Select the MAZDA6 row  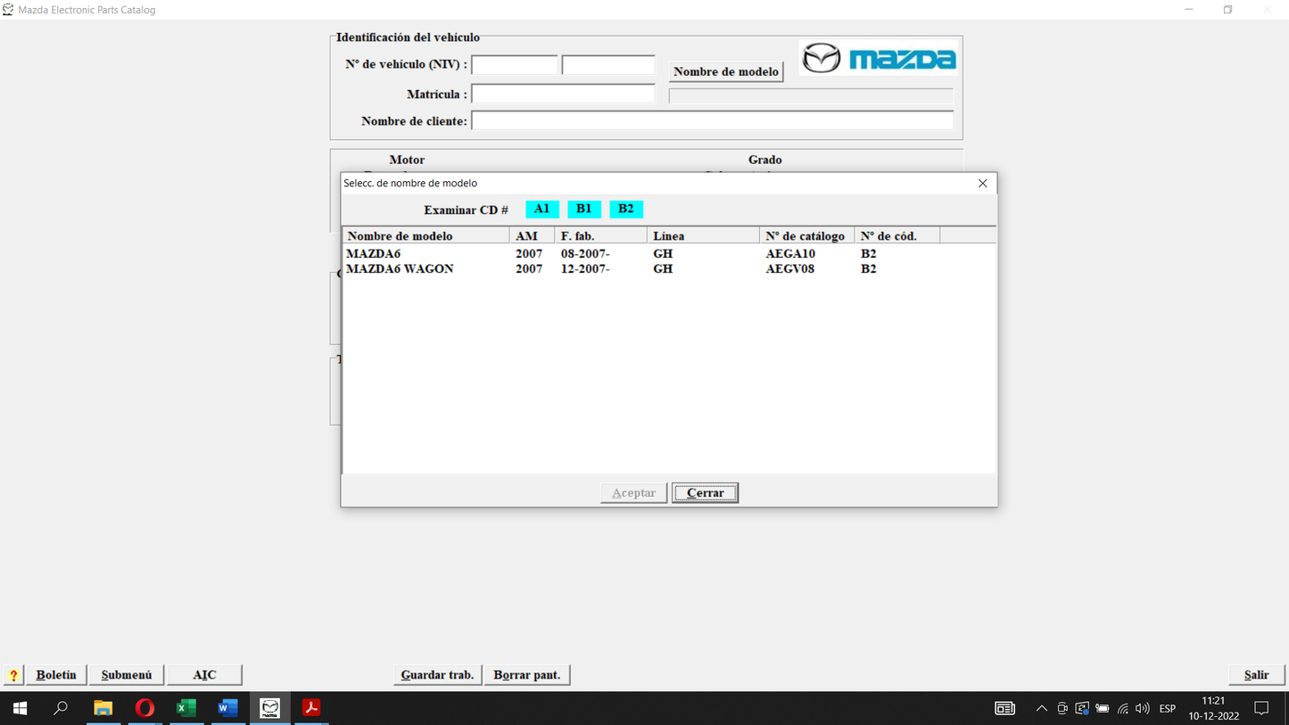(669, 253)
